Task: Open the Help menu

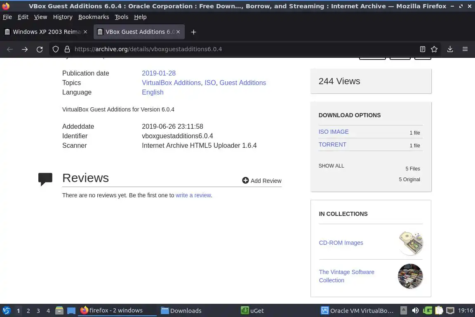Action: [140, 17]
